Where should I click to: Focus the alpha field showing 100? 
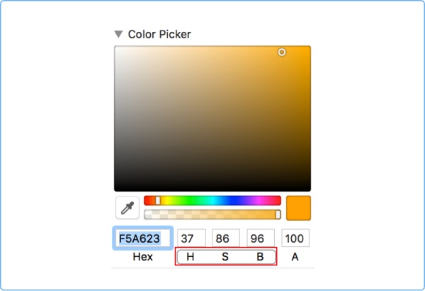(x=295, y=238)
